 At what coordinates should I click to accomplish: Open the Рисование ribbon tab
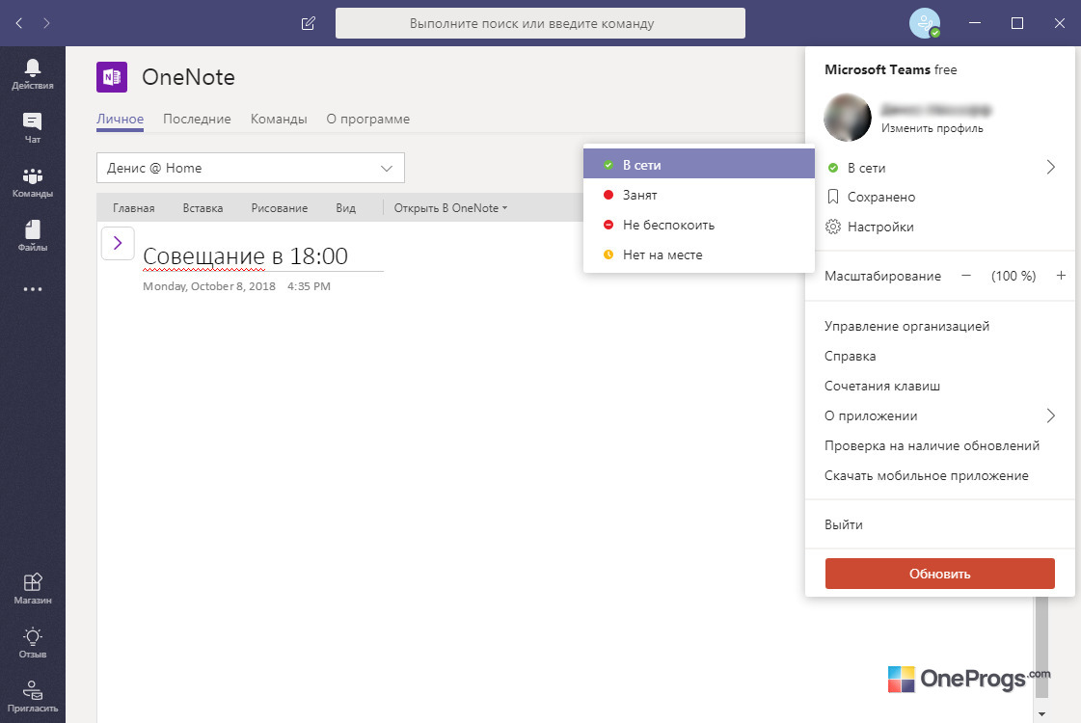pos(280,208)
